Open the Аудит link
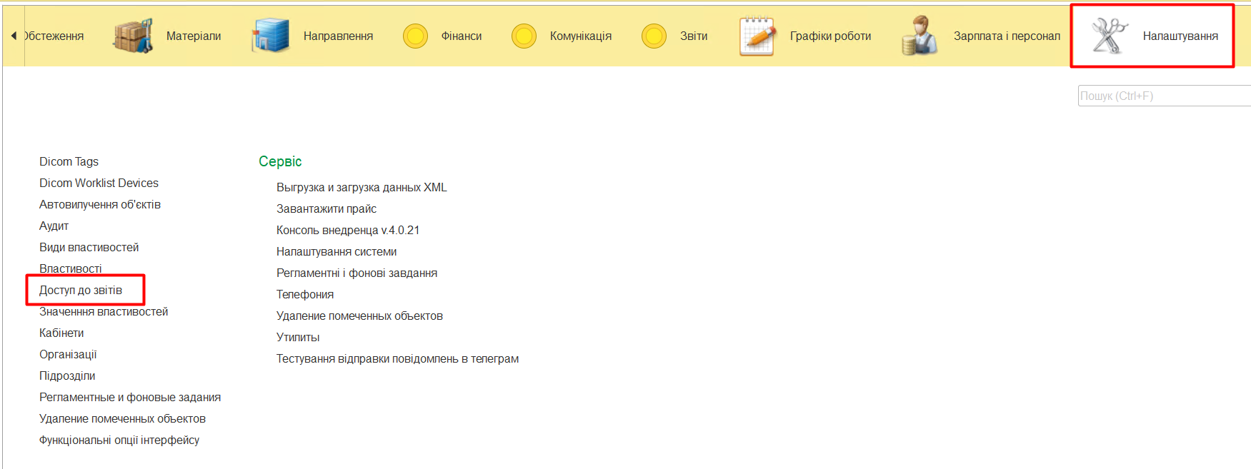The height and width of the screenshot is (469, 1251). (54, 226)
